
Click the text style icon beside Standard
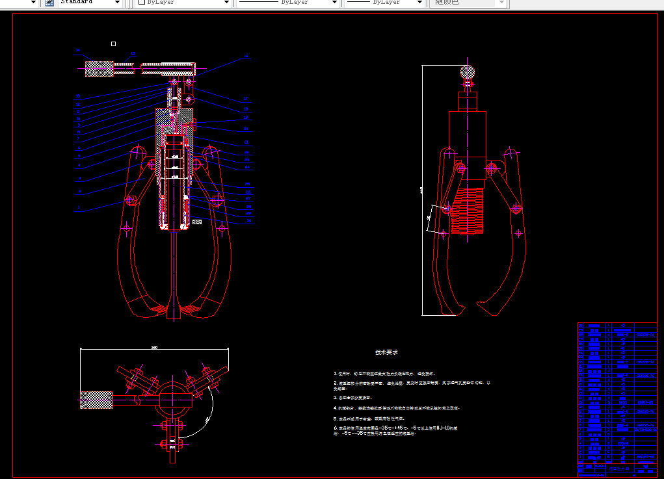coord(49,3)
